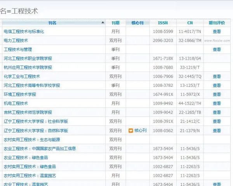Open journal 杭州应用工程技术学院学报

(28, 67)
